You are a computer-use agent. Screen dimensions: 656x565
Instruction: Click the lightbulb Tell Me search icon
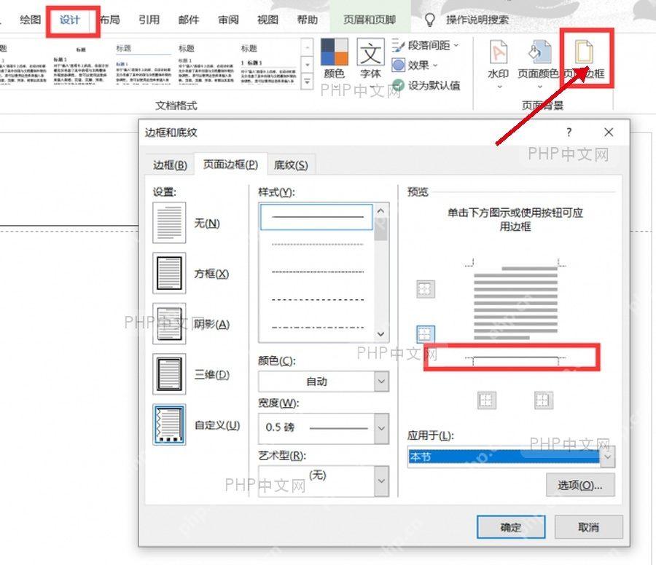point(429,20)
